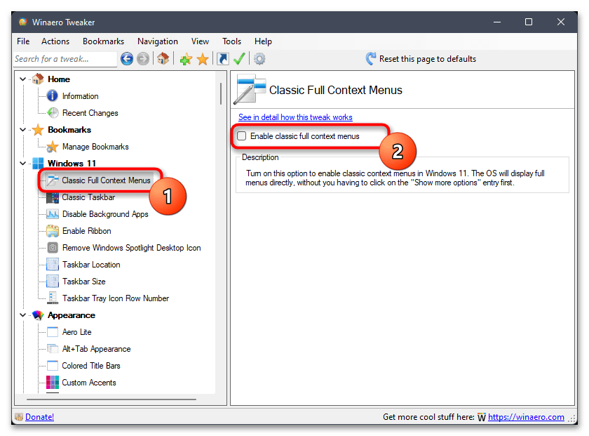589x436 pixels.
Task: Collapse the Windows 11 tree node
Action: click(22, 164)
